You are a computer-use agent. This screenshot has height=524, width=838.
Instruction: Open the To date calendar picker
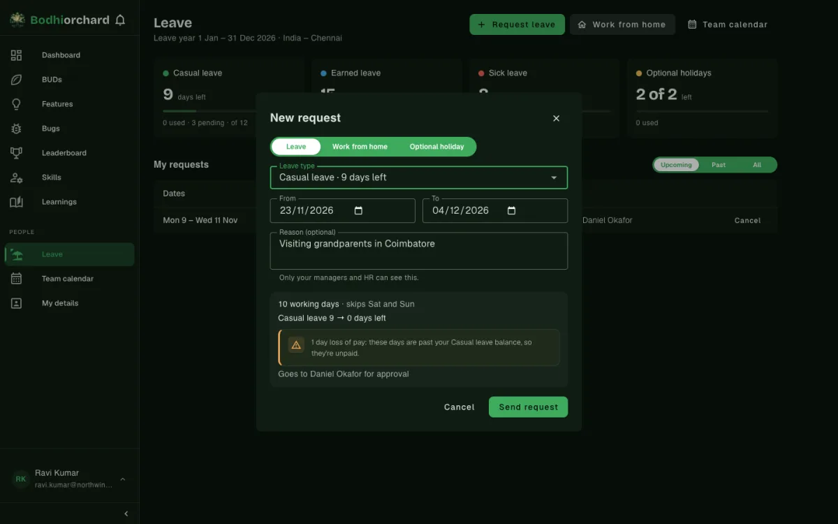(511, 210)
